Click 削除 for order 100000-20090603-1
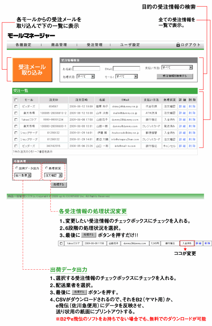 (192, 126)
